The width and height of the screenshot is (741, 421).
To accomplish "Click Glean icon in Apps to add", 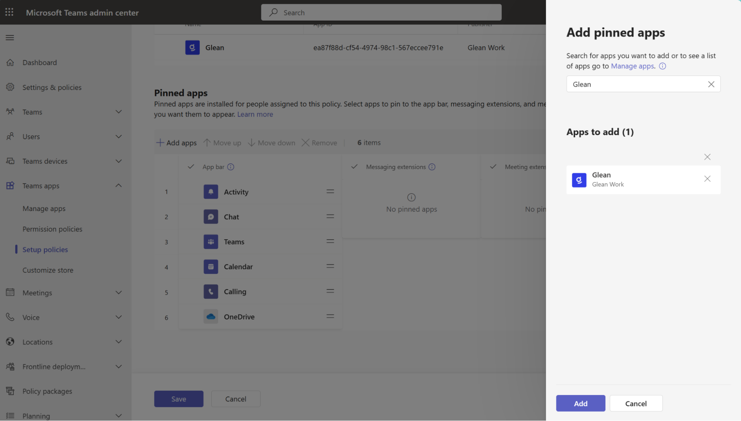I will [x=579, y=180].
